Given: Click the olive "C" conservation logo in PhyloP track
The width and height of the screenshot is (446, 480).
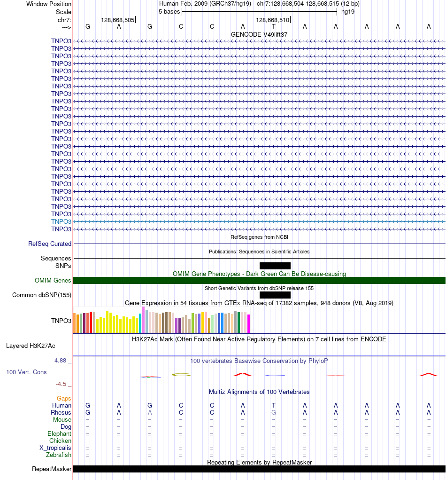Looking at the screenshot, I should coord(181,375).
